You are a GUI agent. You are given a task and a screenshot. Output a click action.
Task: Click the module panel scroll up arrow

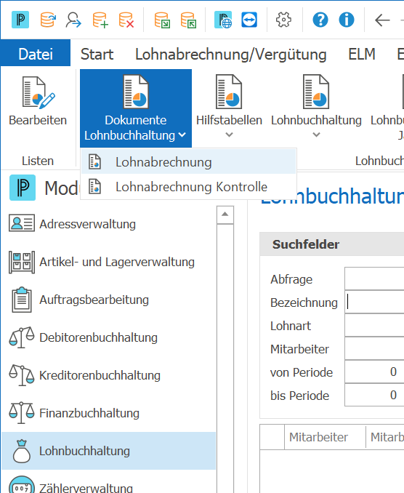coord(225,215)
